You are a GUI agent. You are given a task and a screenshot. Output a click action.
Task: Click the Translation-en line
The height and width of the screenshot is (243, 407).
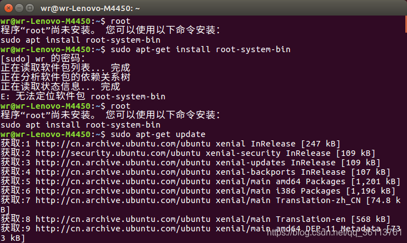(x=195, y=219)
